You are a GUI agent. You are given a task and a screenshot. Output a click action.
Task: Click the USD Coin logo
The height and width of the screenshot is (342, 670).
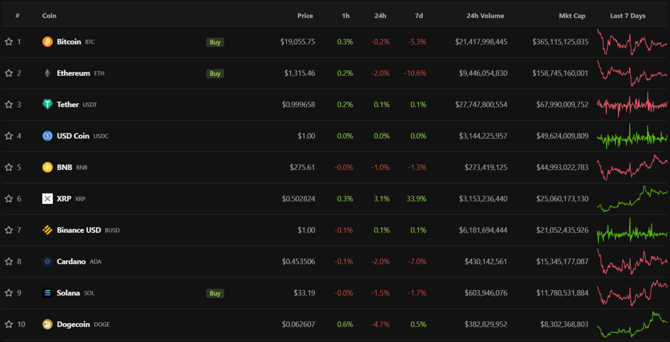click(48, 136)
